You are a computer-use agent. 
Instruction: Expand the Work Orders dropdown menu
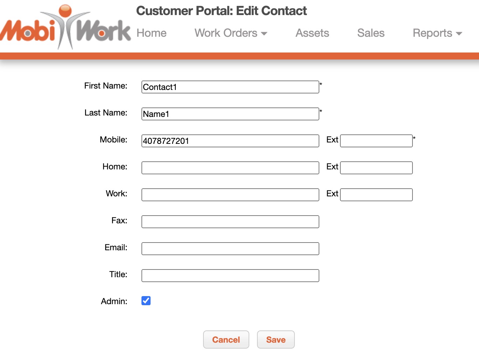coord(231,33)
